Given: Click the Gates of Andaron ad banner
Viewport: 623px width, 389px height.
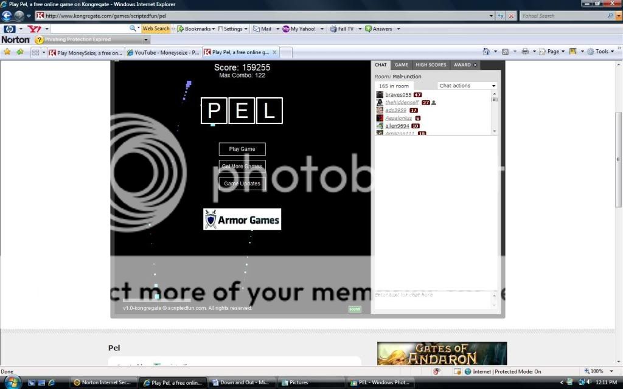Looking at the screenshot, I should [442, 354].
